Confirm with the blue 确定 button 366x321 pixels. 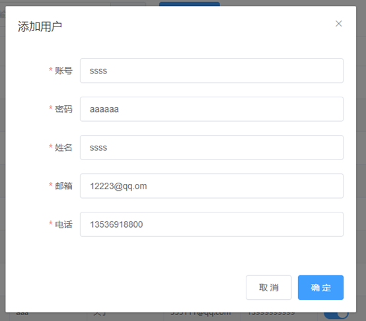click(320, 287)
